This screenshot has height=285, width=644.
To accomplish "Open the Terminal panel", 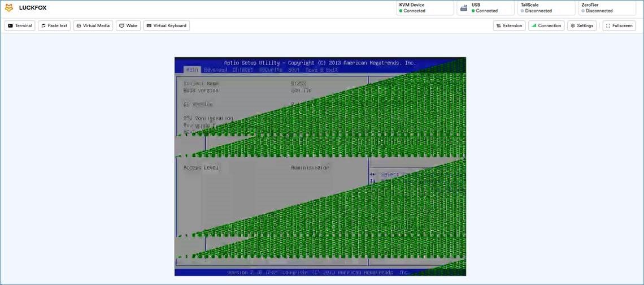I will click(x=20, y=25).
